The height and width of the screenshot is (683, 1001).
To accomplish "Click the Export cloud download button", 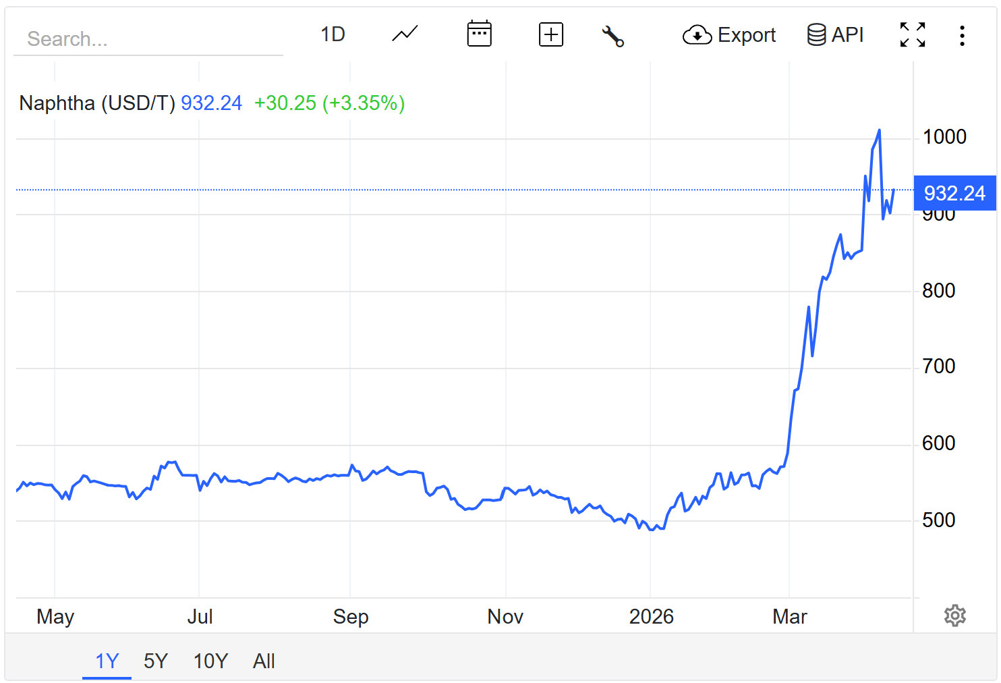I will tap(729, 35).
